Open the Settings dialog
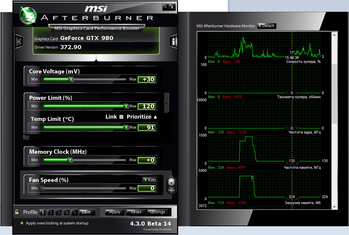349x235 pixels. pos(157,212)
